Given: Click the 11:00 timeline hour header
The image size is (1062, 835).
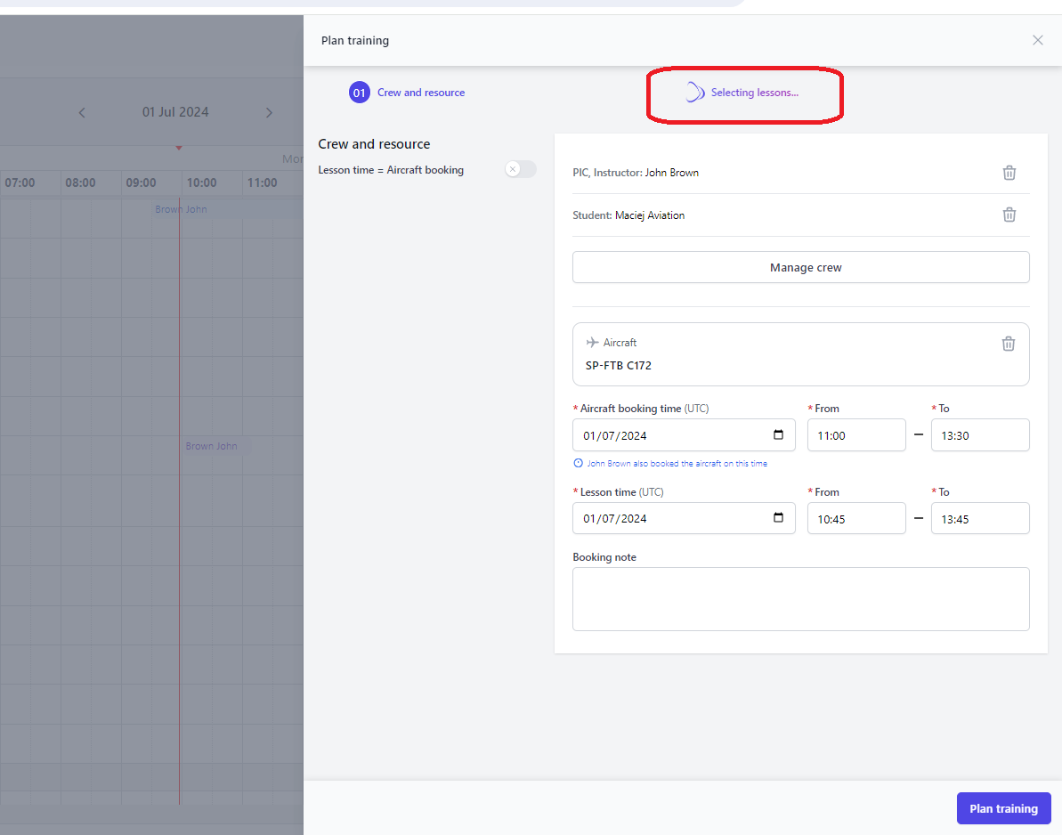Looking at the screenshot, I should (x=262, y=182).
